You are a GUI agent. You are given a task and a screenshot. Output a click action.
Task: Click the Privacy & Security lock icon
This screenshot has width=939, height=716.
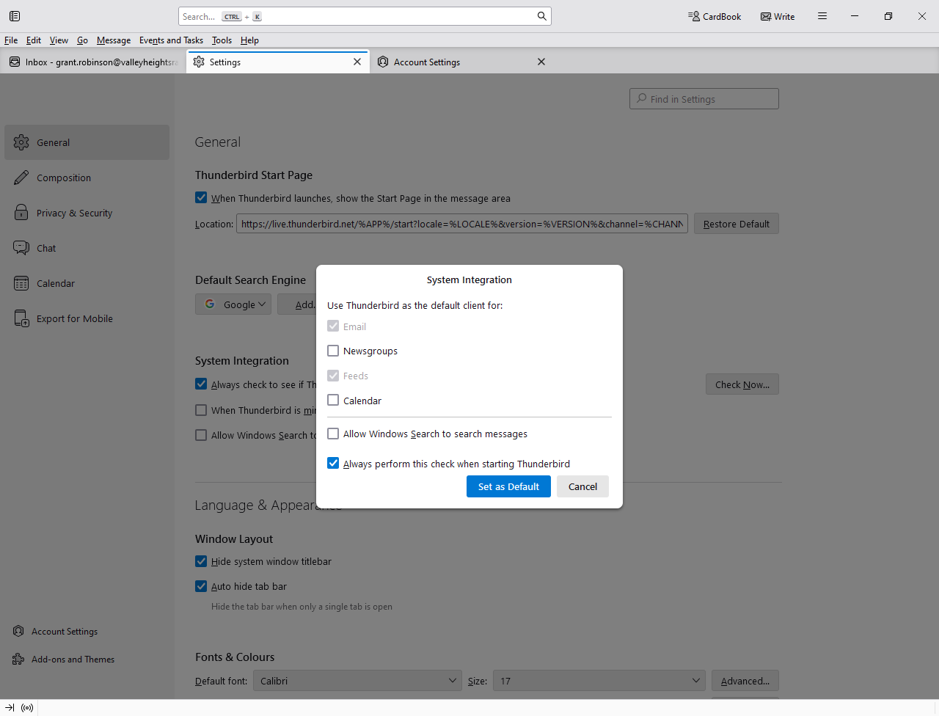pos(21,213)
